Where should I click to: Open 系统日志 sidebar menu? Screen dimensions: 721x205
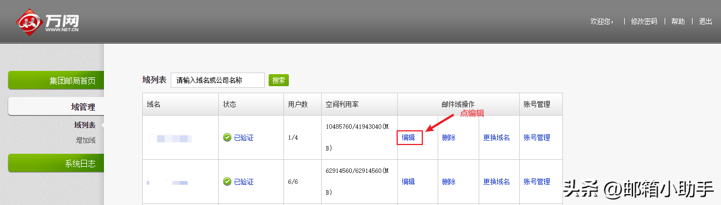coord(56,163)
